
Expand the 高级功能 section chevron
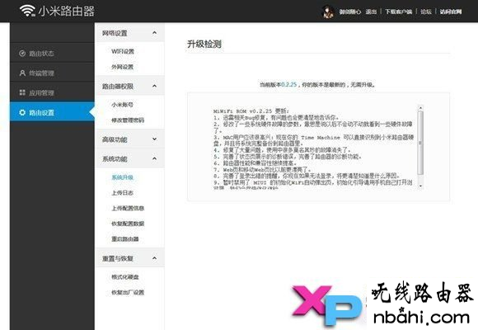click(155, 139)
